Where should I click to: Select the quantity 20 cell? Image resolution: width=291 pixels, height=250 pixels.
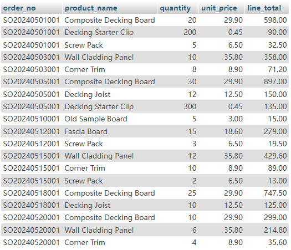[192, 20]
